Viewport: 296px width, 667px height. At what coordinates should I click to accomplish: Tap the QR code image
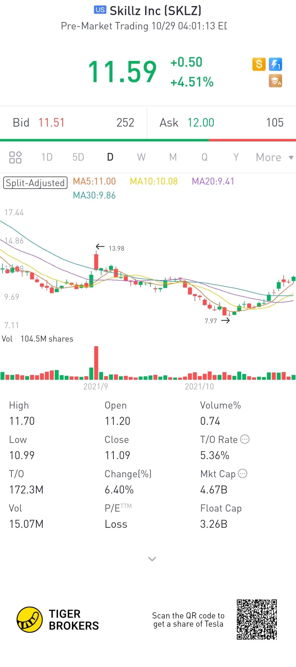tap(257, 619)
